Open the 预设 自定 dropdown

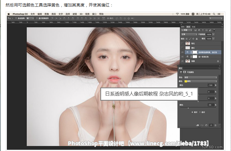click(200, 77)
